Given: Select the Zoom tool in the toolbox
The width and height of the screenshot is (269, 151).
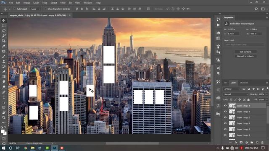Looking at the screenshot, I should coord(4,117).
